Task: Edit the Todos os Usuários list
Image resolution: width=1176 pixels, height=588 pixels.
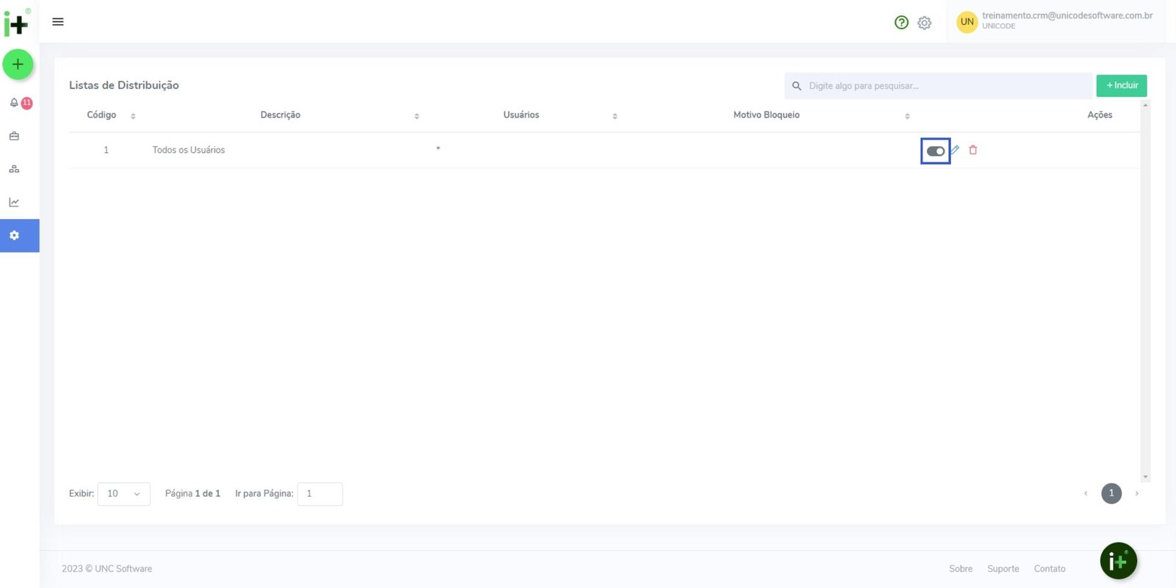Action: click(955, 150)
